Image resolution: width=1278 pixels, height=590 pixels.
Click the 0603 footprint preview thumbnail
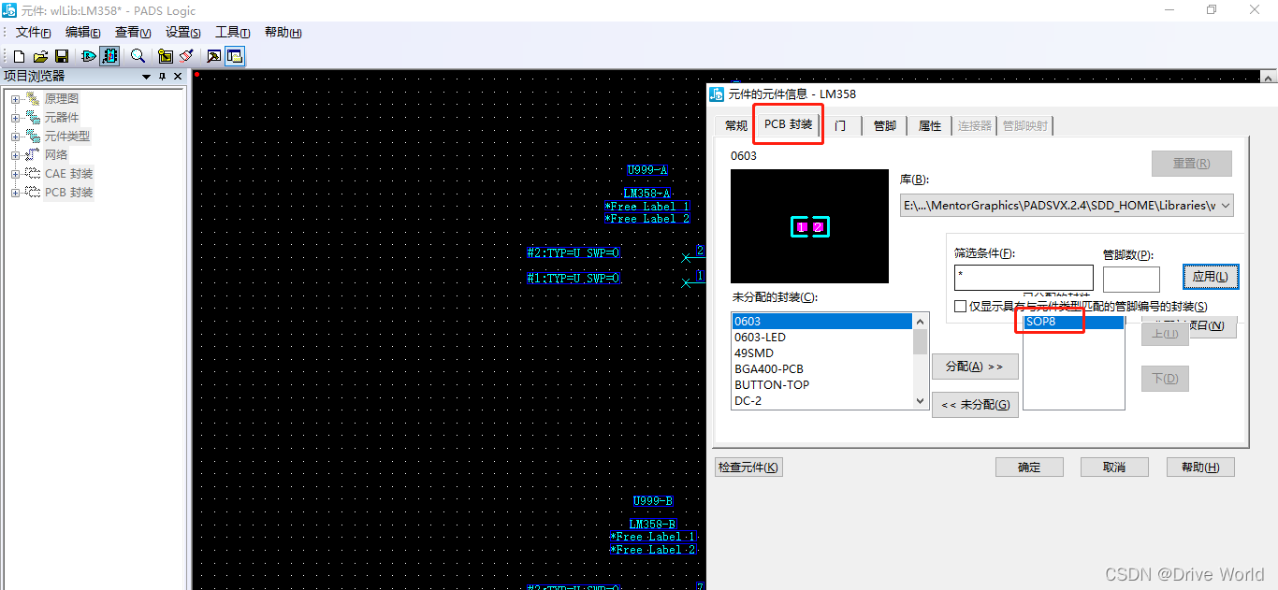pos(810,226)
